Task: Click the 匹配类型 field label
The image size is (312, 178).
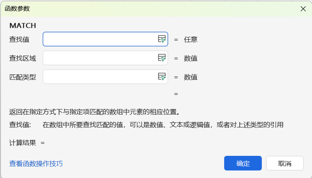Action: 23,77
